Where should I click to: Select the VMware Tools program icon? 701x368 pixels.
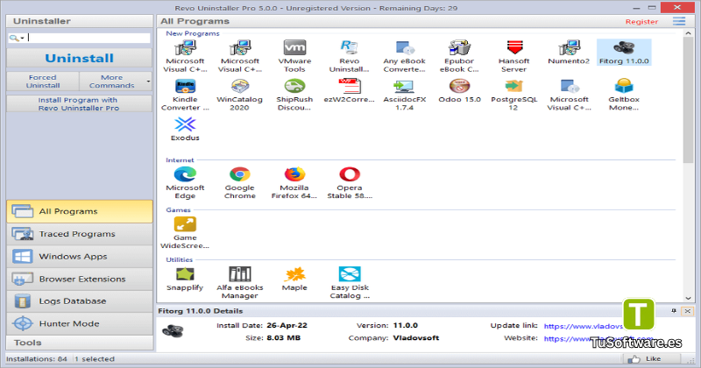coord(294,47)
